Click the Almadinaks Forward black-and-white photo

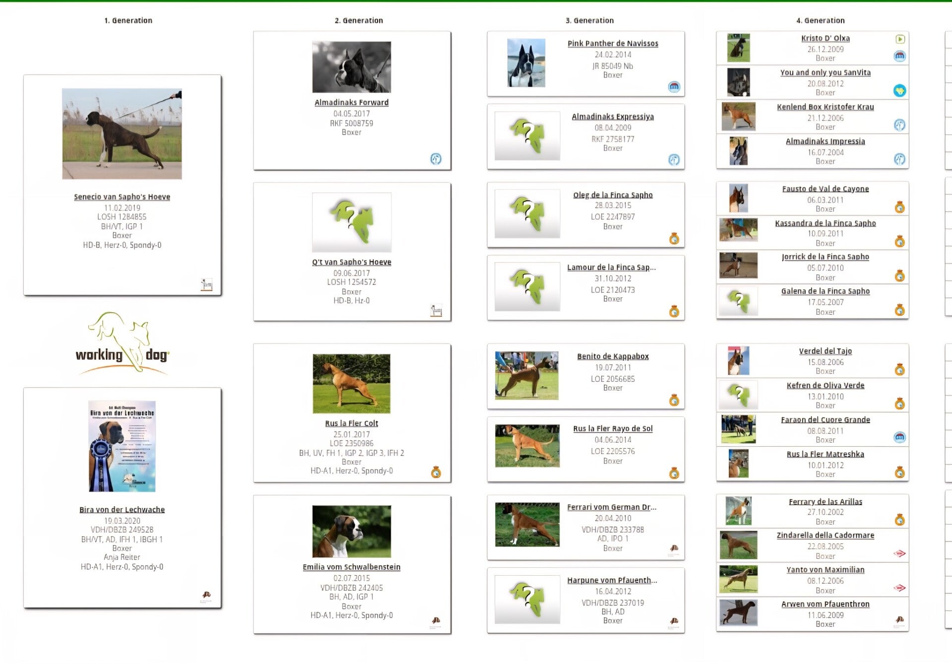click(x=351, y=67)
